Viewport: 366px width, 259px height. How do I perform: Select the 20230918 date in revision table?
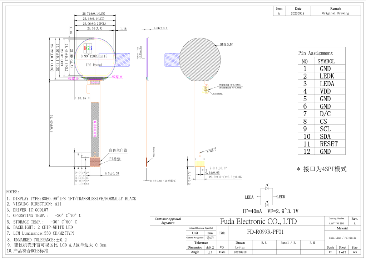pos(298,13)
